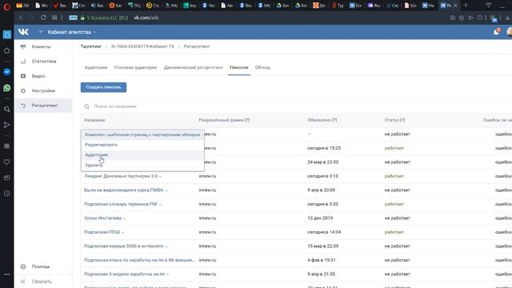512x288 pixels.
Task: Click the Обновлено column header
Action: tap(322, 120)
